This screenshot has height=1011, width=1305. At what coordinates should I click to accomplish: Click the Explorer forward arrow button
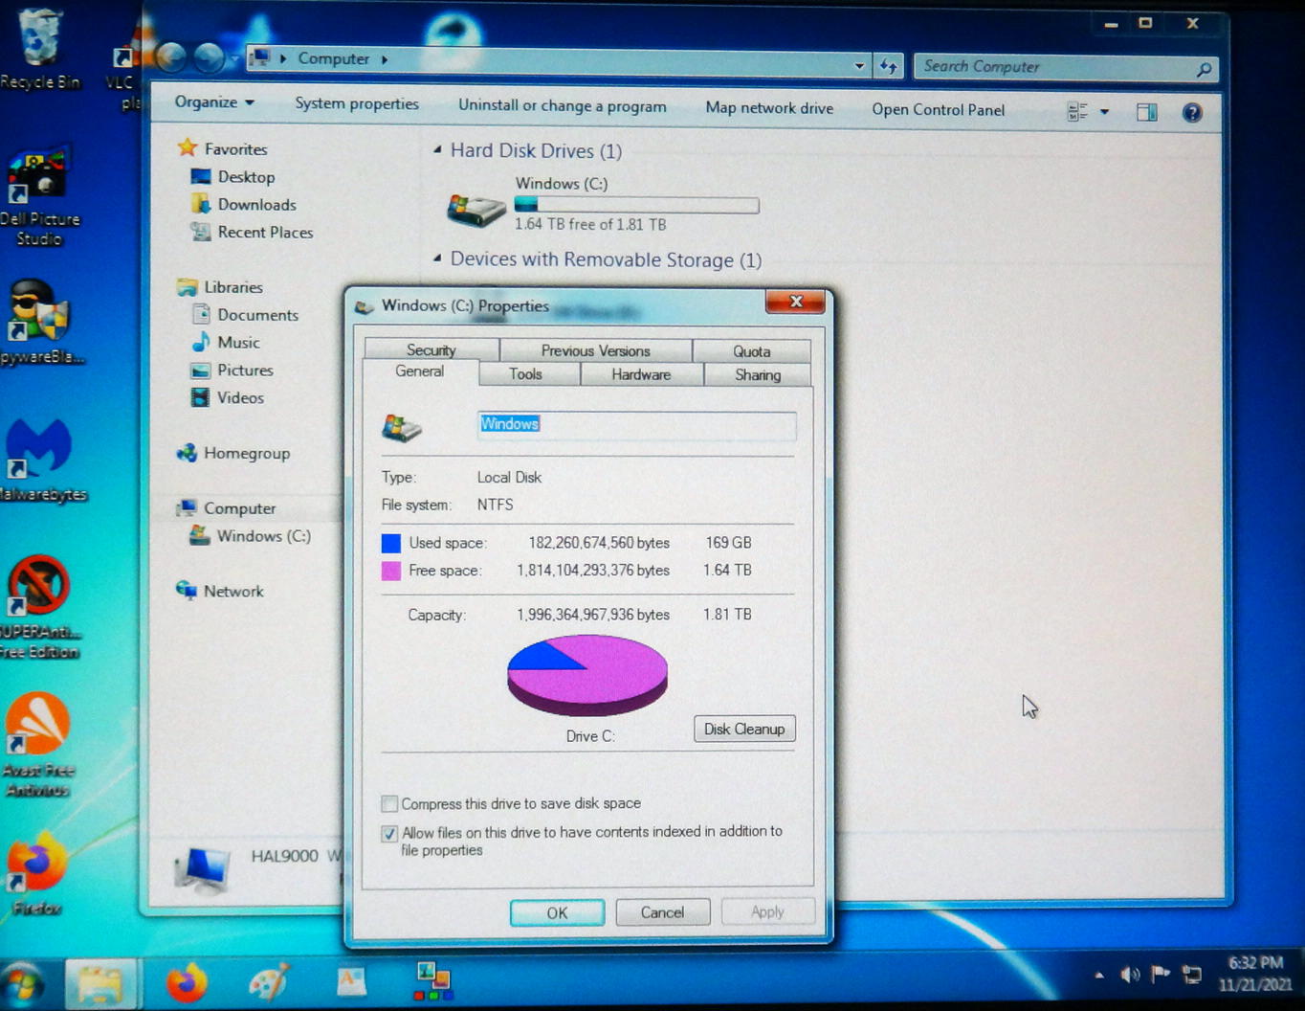point(209,58)
